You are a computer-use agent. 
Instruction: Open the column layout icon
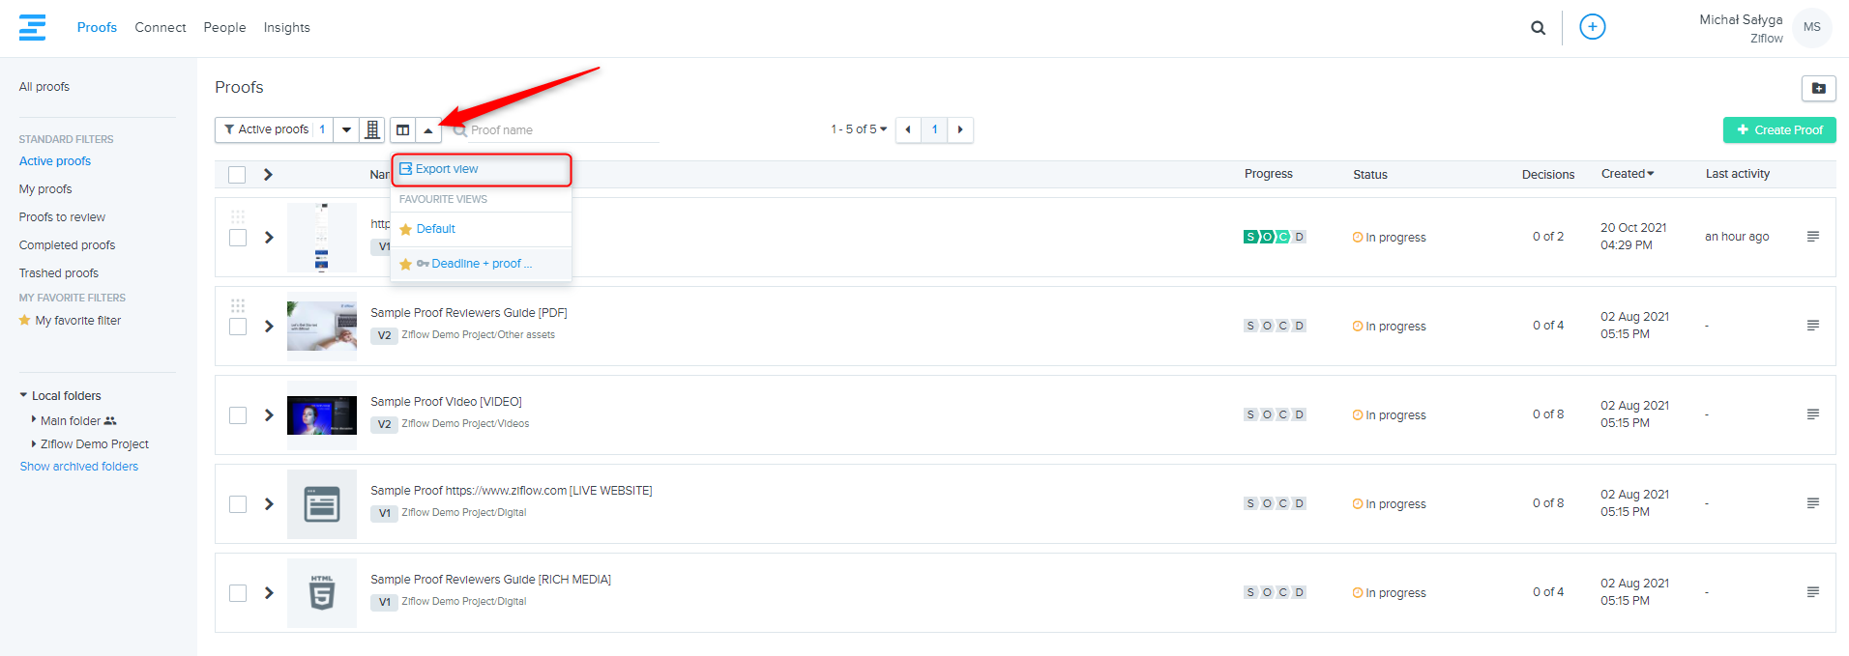[403, 129]
